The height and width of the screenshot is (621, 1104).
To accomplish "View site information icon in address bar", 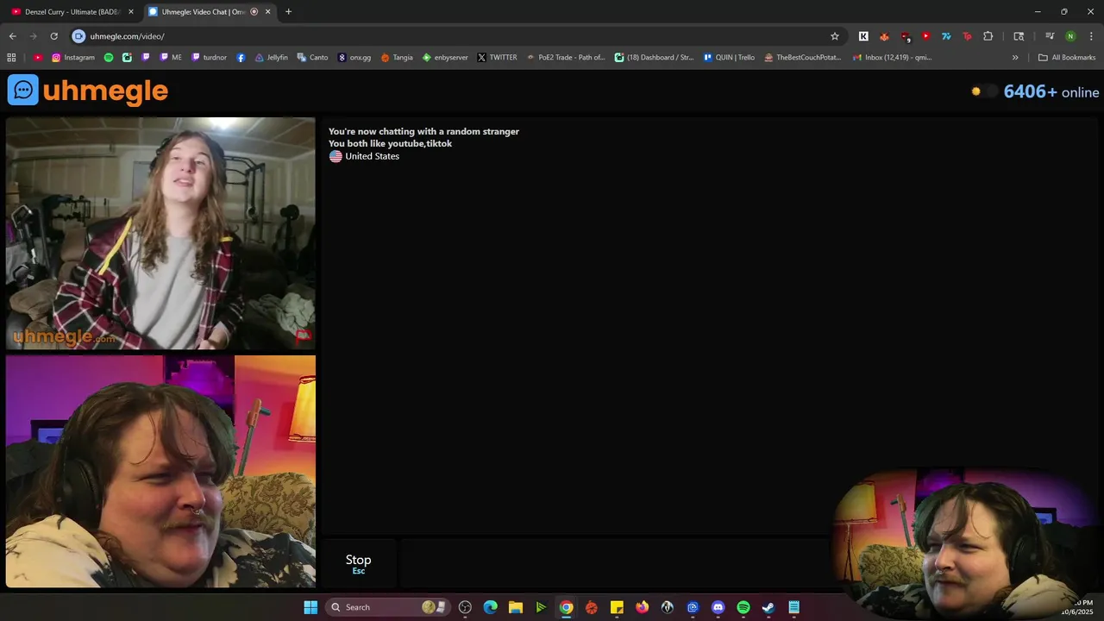I will click(x=78, y=36).
